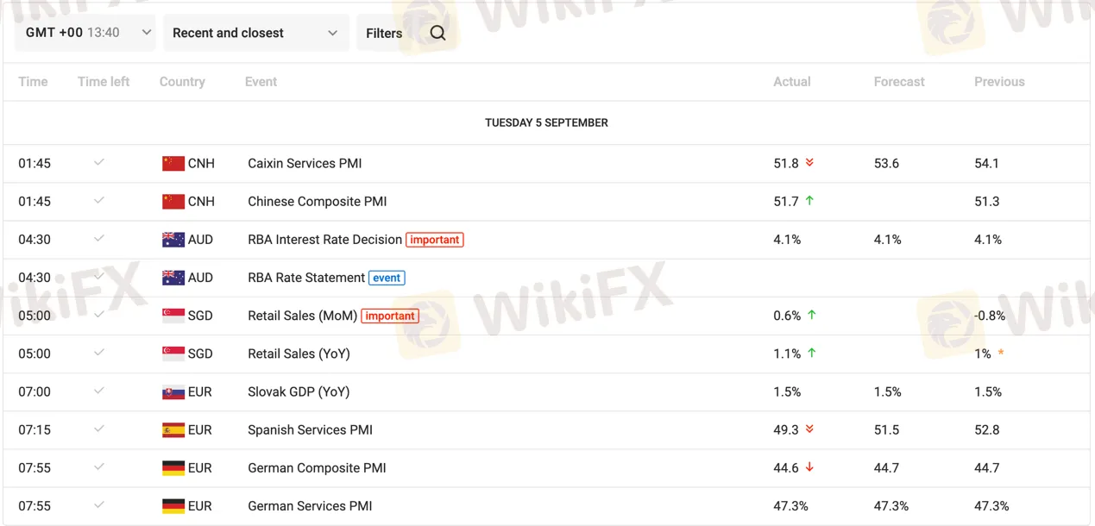Click the checkmark on the Caixin Services PMI row
1095x526 pixels.
[99, 162]
